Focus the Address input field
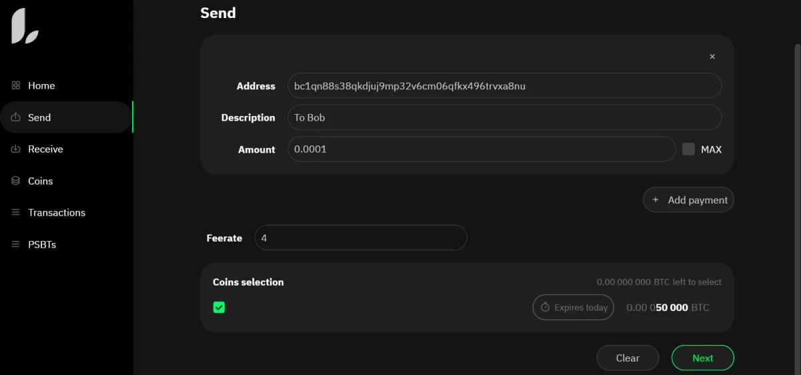This screenshot has height=375, width=801. pos(504,86)
